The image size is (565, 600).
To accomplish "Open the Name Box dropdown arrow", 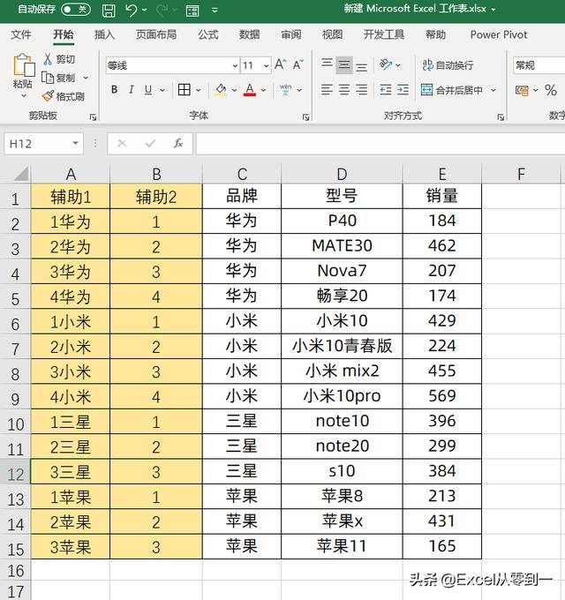I will click(x=75, y=144).
